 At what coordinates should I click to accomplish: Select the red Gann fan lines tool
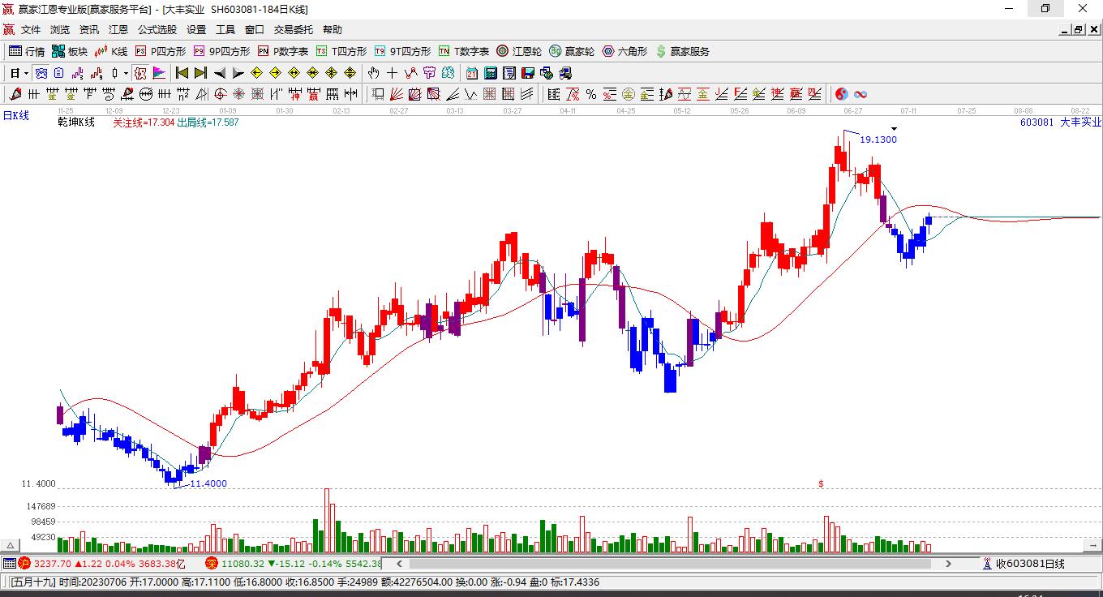(x=397, y=94)
